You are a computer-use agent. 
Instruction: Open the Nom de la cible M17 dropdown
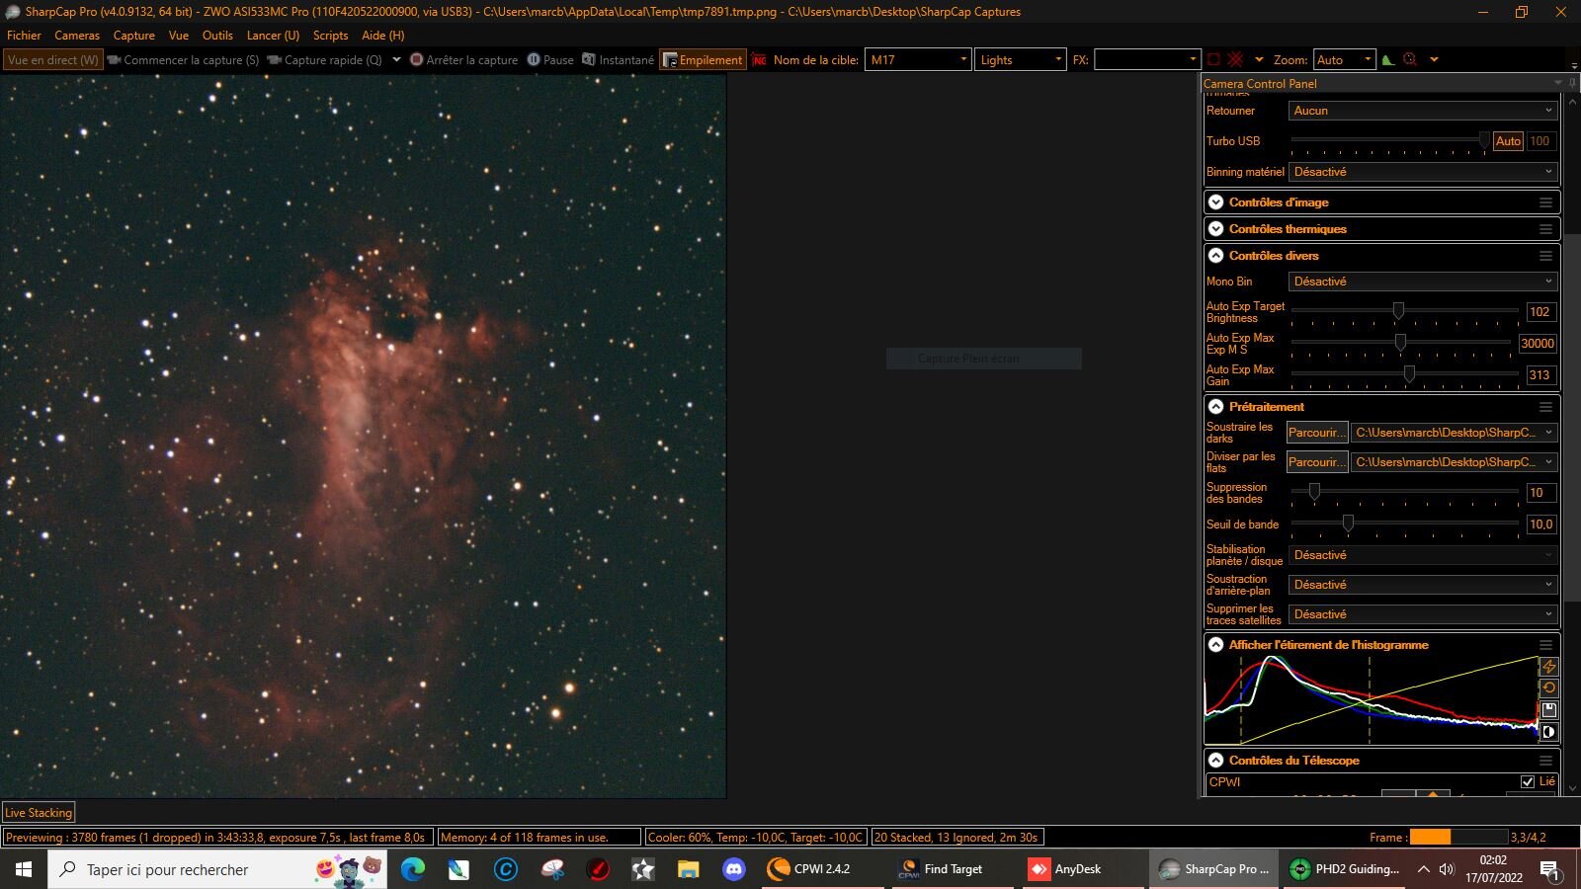(x=918, y=60)
